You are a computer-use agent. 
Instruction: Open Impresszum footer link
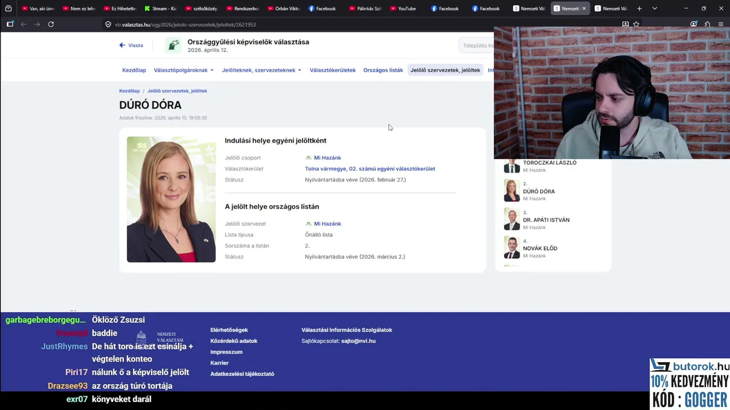pos(226,352)
